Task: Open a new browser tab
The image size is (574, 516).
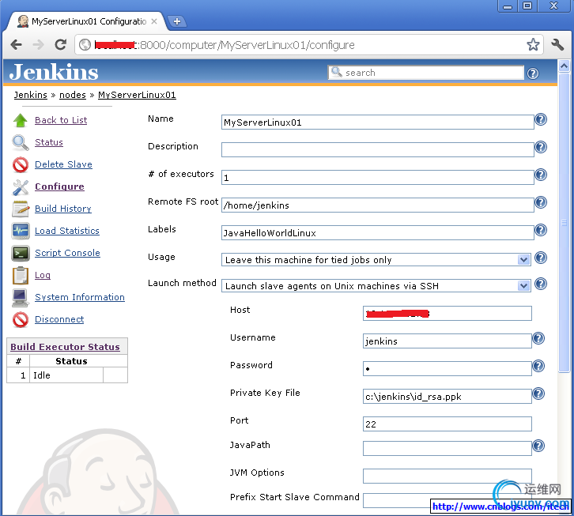Action: 177,21
